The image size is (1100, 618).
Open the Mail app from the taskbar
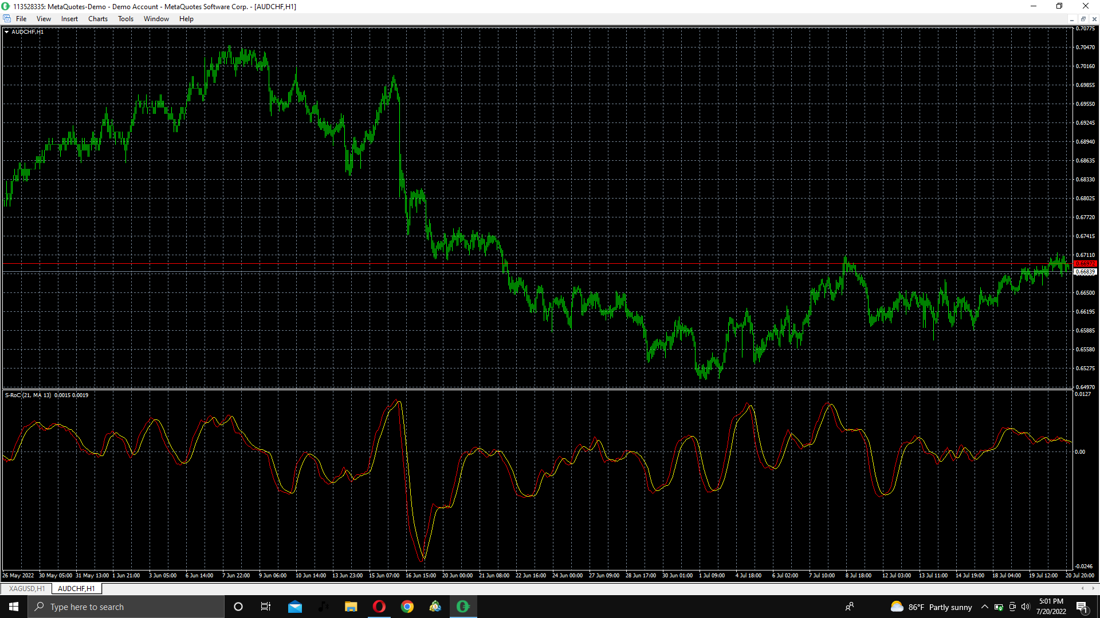coord(295,607)
